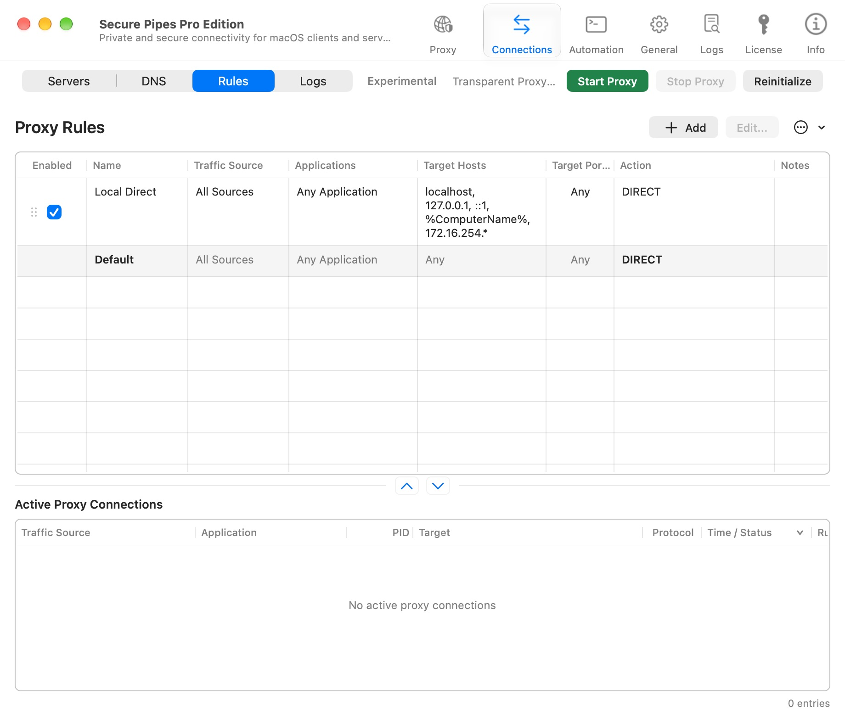
Task: Expand the more options dropdown arrow
Action: pos(822,128)
